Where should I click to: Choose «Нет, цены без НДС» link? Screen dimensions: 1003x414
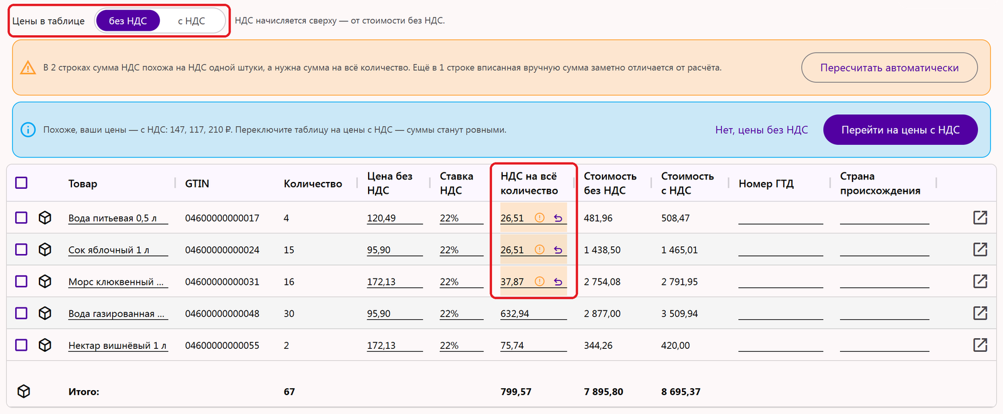tap(762, 130)
